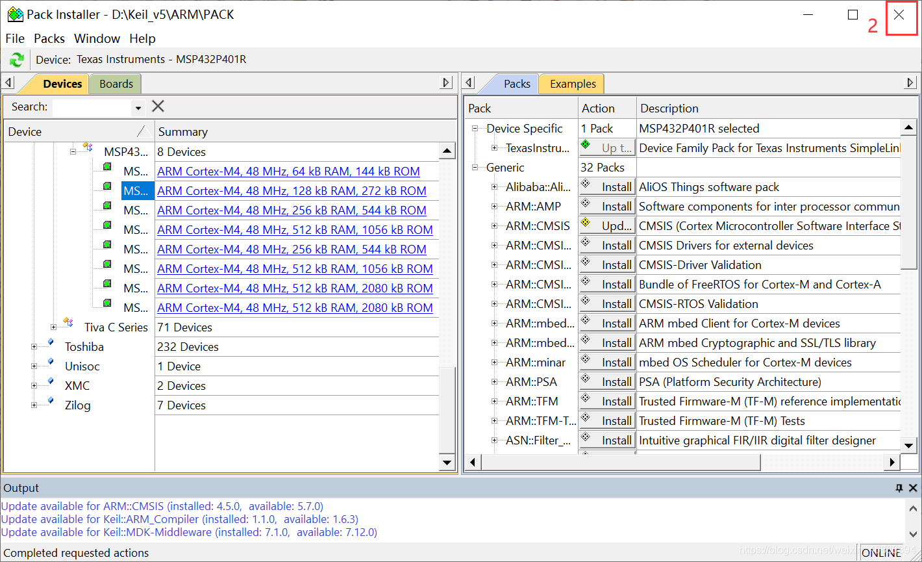Click the Keil::MDK-Middleware update output line
Image resolution: width=922 pixels, height=562 pixels.
pos(189,532)
